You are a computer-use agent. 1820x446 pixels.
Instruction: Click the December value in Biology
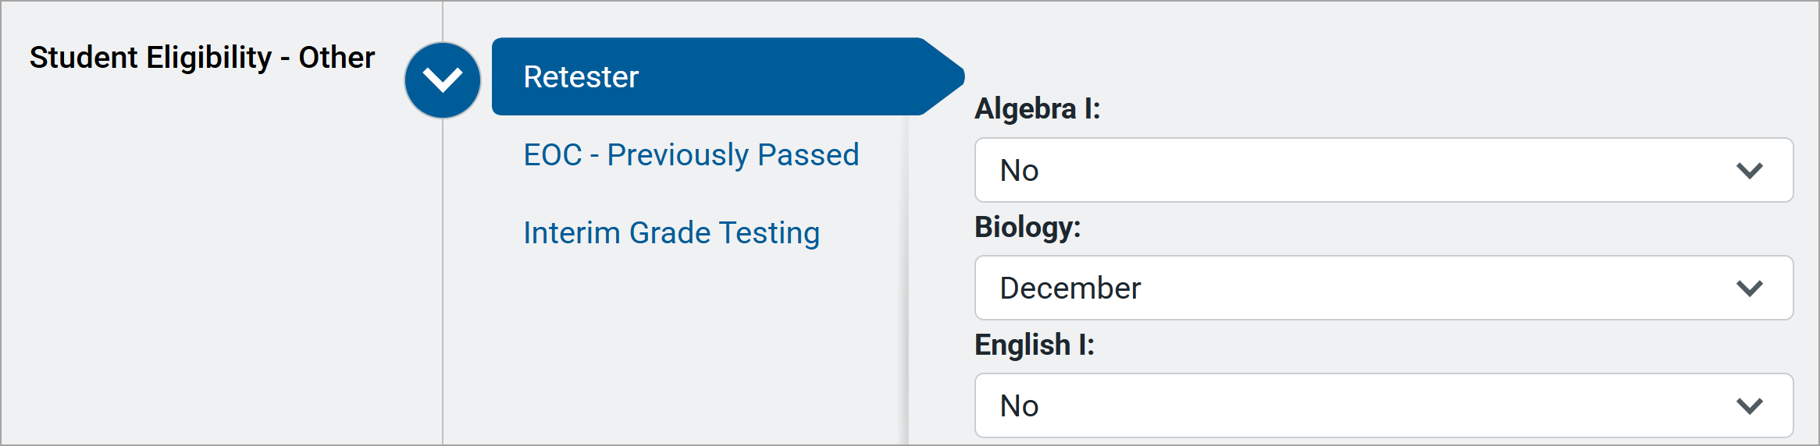tap(1070, 288)
